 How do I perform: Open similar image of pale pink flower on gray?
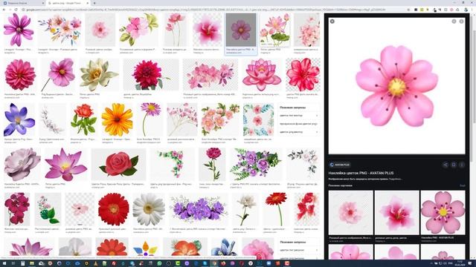(350, 213)
